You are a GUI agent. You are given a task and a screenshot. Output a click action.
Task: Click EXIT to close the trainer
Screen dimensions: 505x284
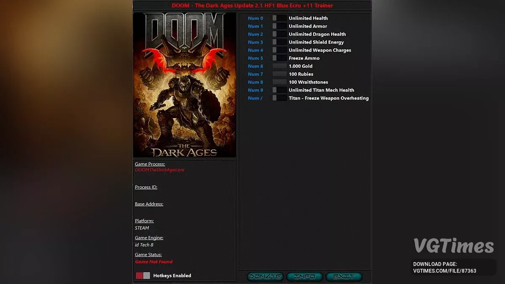tap(344, 276)
